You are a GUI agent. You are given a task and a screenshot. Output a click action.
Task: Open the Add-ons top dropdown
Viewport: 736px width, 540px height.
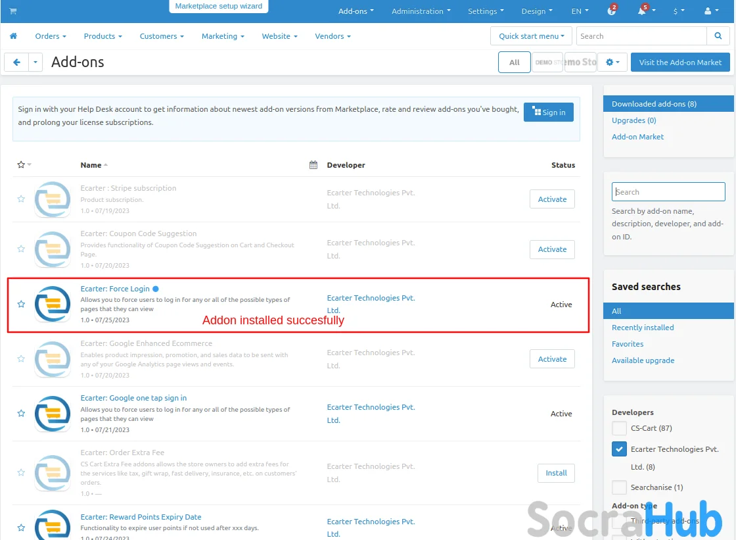(356, 11)
